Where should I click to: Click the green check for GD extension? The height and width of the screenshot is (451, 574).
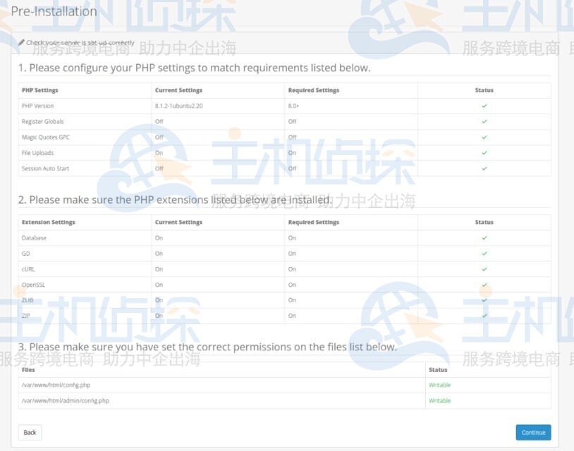click(x=484, y=253)
